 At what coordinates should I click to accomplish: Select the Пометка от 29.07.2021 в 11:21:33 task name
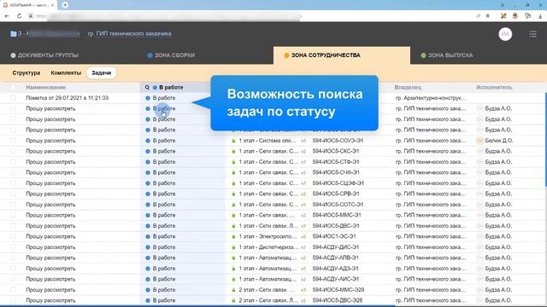point(67,98)
